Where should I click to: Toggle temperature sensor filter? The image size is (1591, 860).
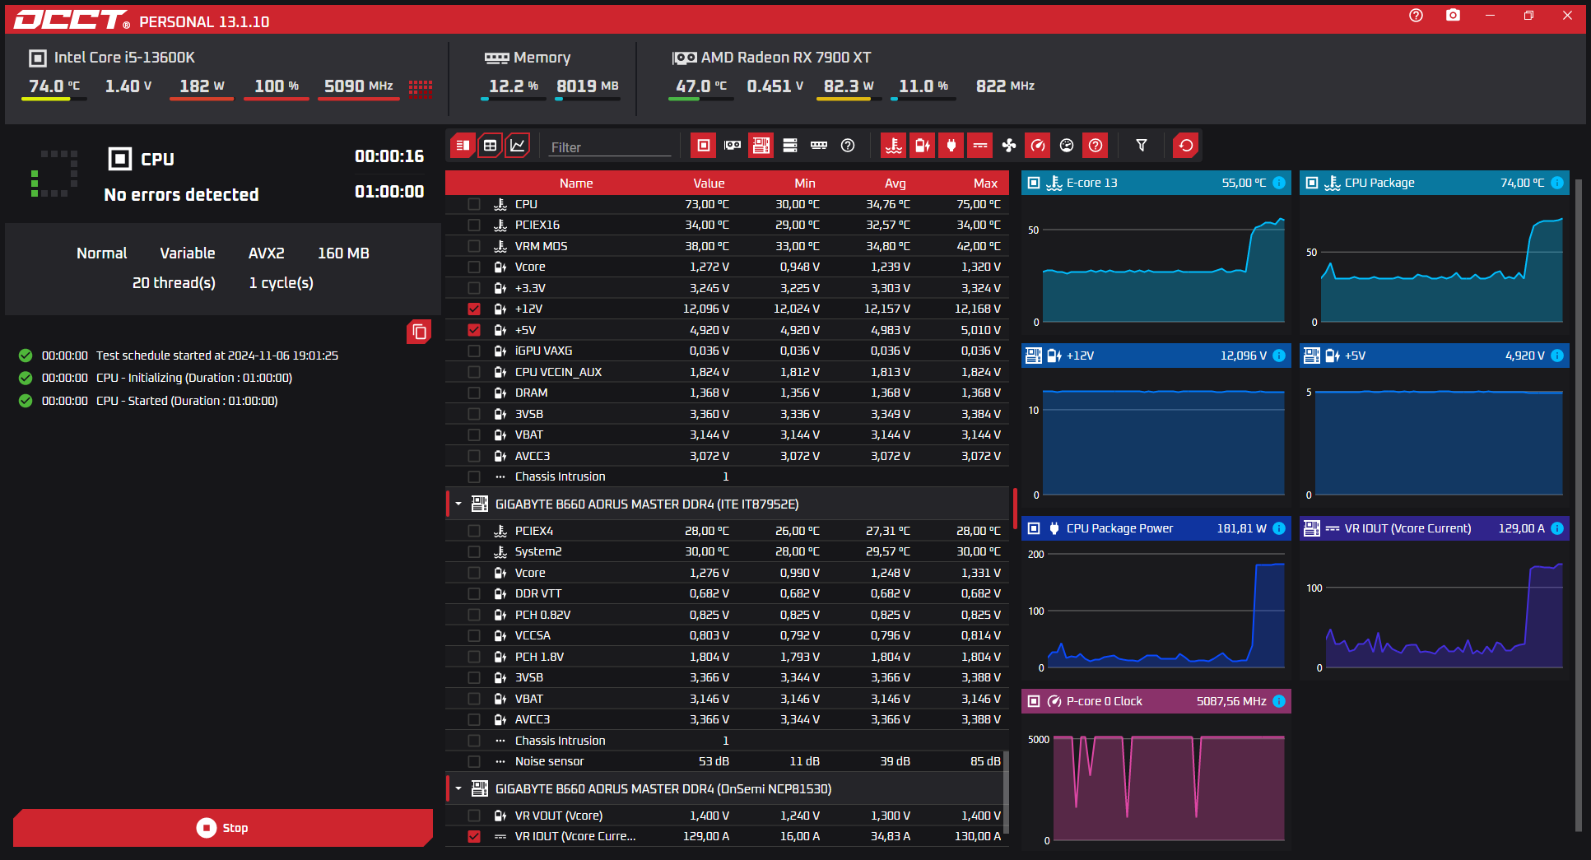[x=893, y=146]
